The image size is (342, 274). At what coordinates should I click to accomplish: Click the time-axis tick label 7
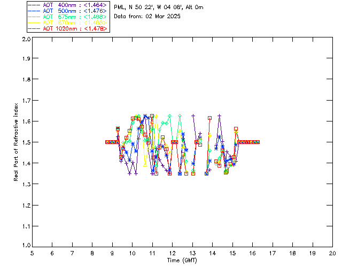pos(72,253)
